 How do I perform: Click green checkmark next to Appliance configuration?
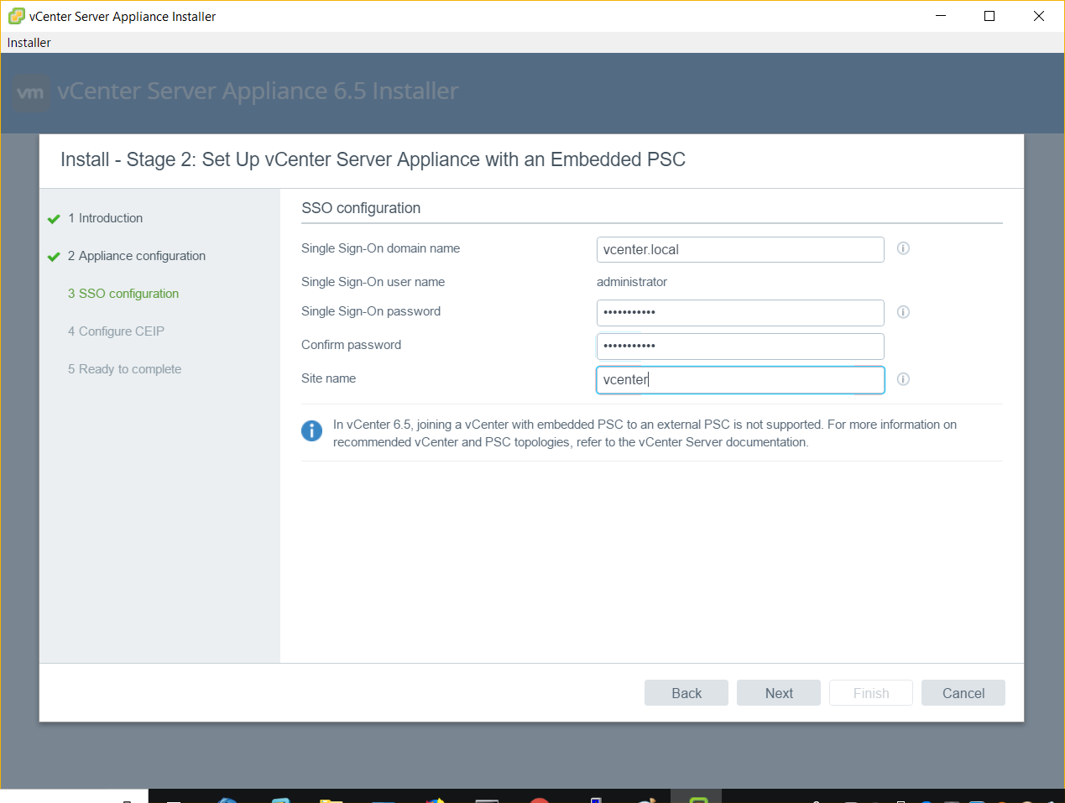(54, 257)
